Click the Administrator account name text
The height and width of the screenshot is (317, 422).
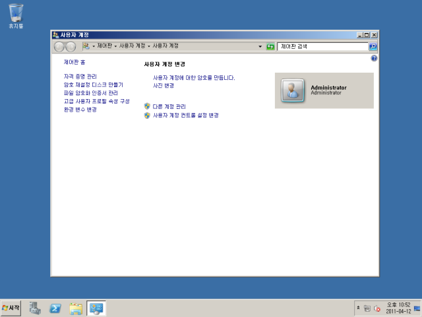coord(328,88)
